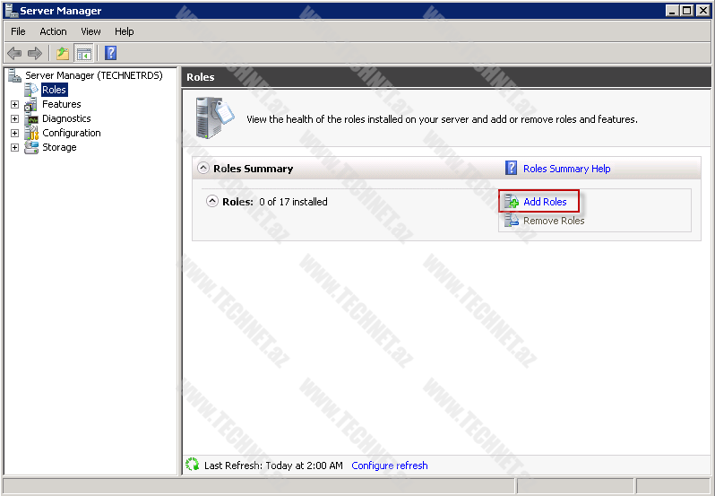Expand the Configuration tree node
The image size is (715, 496).
pyautogui.click(x=14, y=133)
